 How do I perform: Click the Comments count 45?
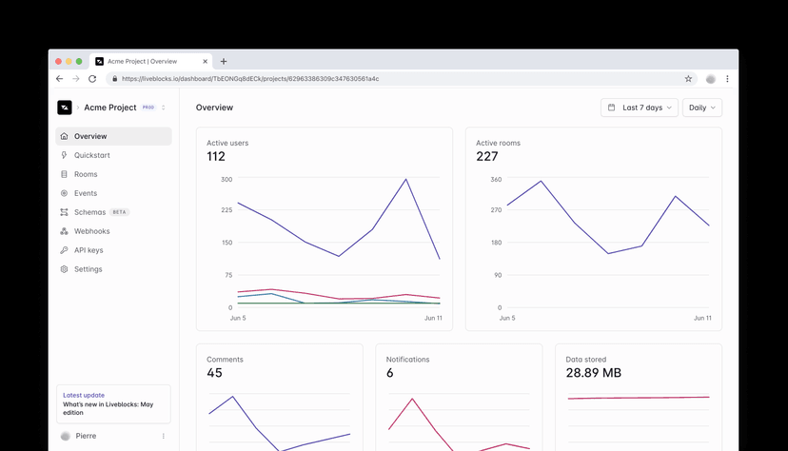pos(214,373)
